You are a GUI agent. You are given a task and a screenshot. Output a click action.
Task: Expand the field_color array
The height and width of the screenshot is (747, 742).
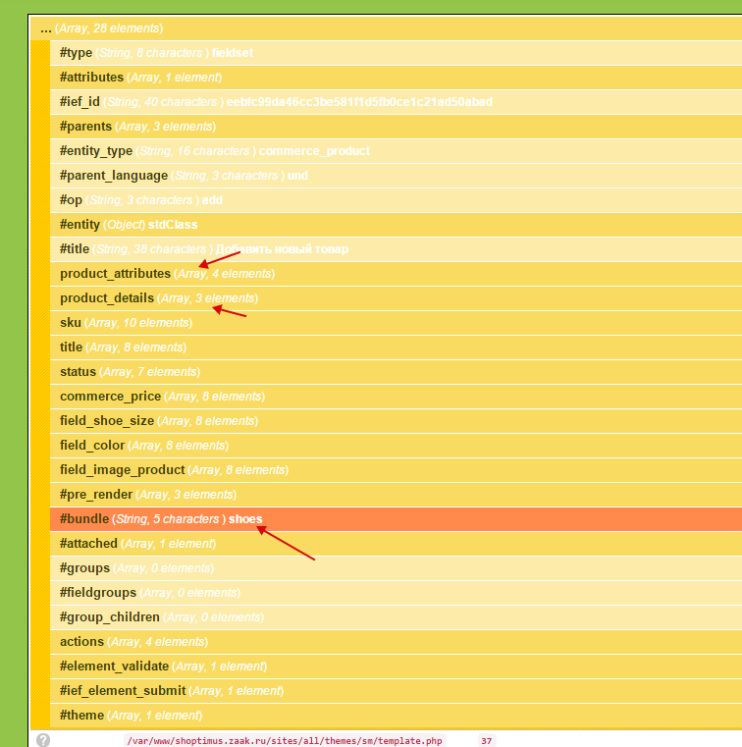(91, 446)
